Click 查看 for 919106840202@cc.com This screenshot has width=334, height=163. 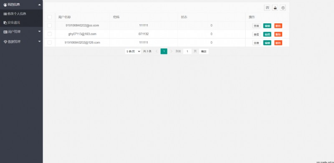click(x=256, y=25)
